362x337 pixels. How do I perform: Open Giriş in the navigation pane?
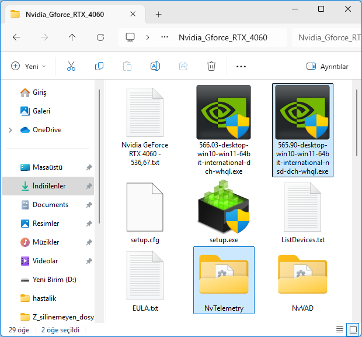coord(39,92)
